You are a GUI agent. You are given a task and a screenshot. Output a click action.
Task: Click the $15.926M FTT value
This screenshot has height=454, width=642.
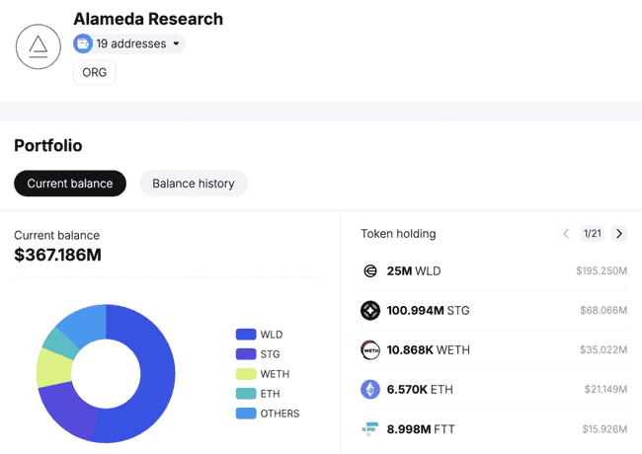604,429
